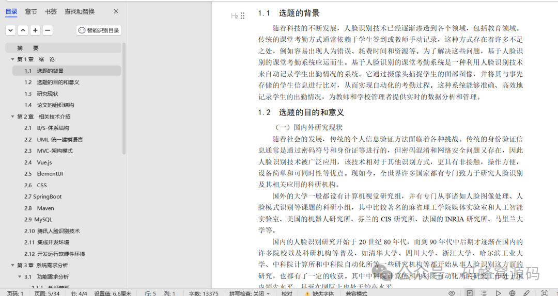Click the heading 1.1 选题的背景 in document
558x296 pixels.
[x=289, y=13]
